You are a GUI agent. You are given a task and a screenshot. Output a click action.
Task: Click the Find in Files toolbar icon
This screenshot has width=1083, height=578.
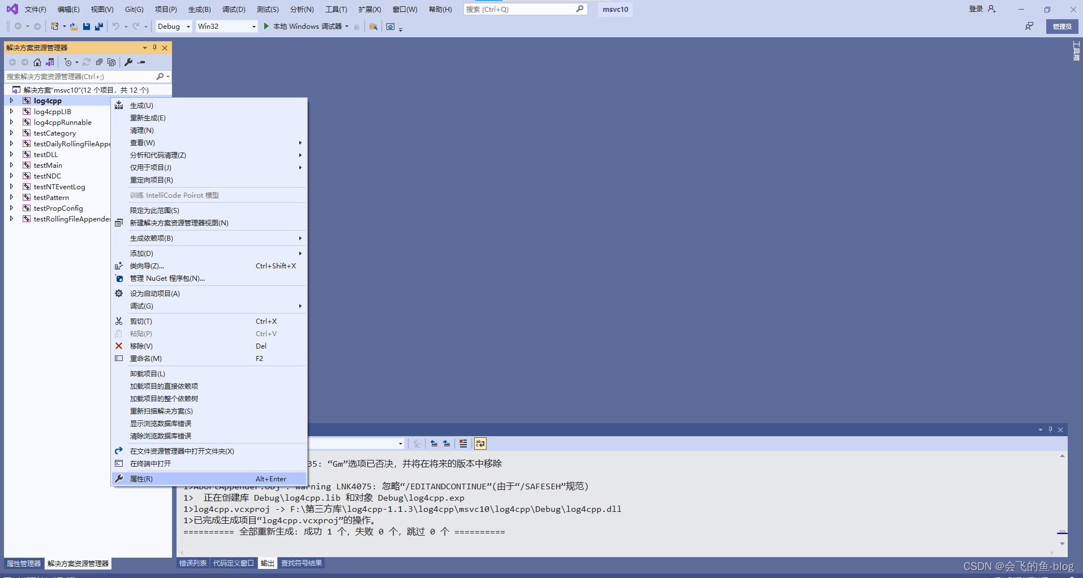pos(373,27)
